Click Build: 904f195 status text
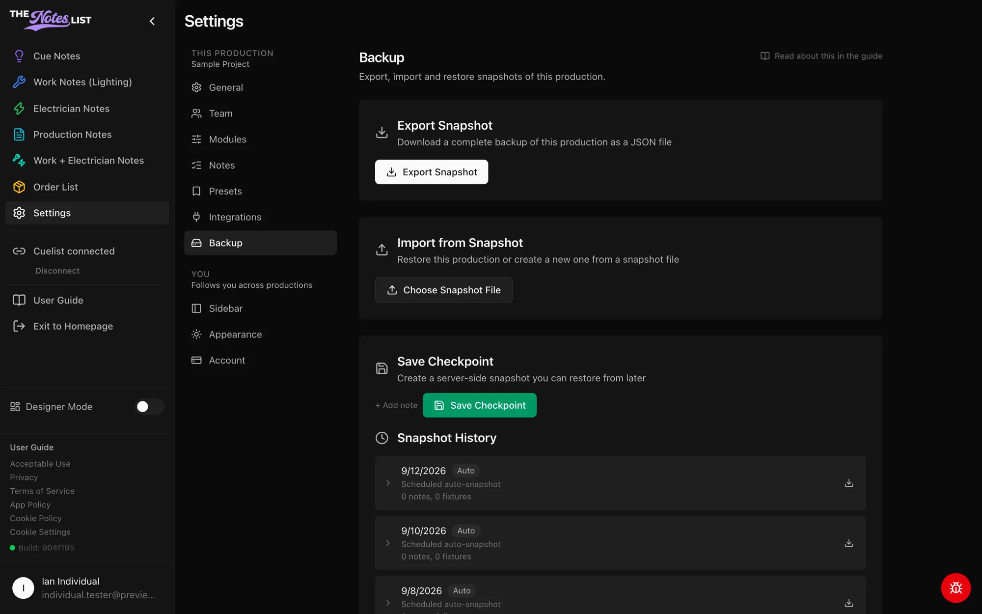 [46, 548]
